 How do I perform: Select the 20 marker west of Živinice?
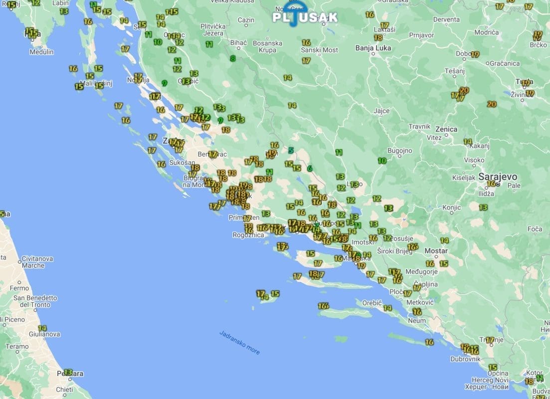tap(492, 104)
